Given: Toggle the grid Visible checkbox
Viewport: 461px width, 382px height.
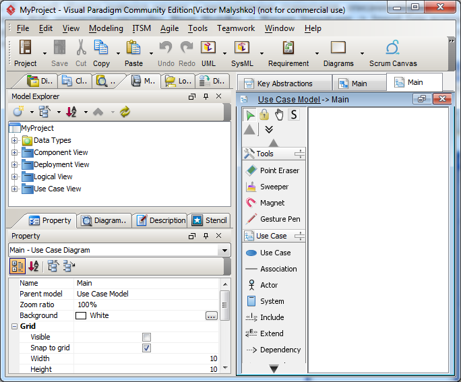Looking at the screenshot, I should pyautogui.click(x=146, y=337).
